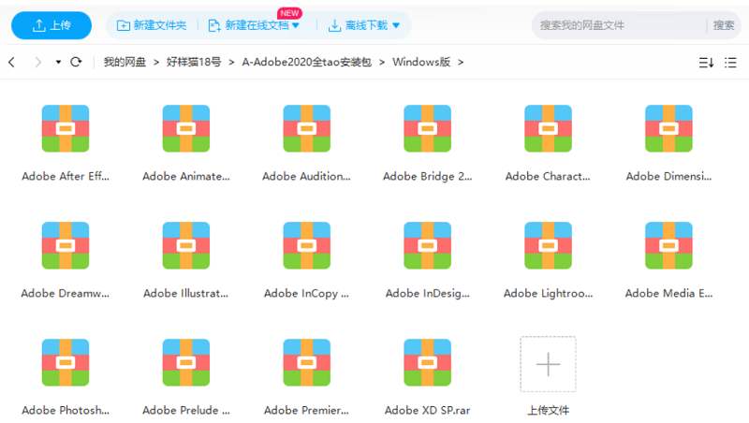Open the sort order icon
The image size is (749, 423).
coord(706,63)
